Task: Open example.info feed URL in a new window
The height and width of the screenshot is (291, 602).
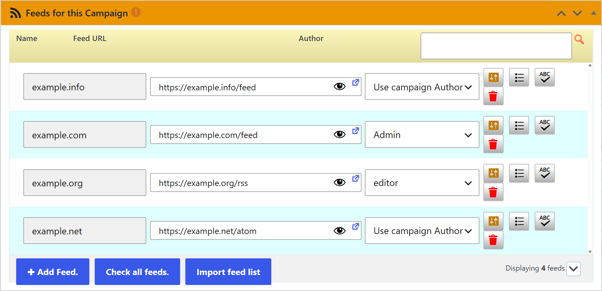Action: pyautogui.click(x=356, y=82)
